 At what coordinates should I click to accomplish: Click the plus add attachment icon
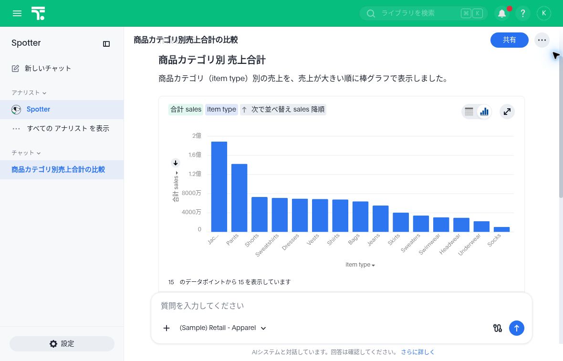tap(166, 328)
